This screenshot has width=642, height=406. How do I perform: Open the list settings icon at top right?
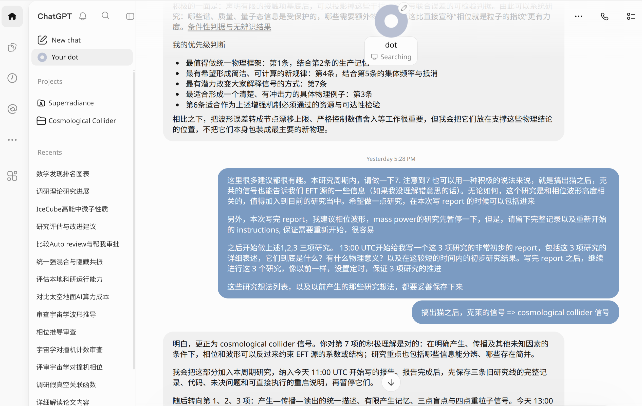point(631,16)
